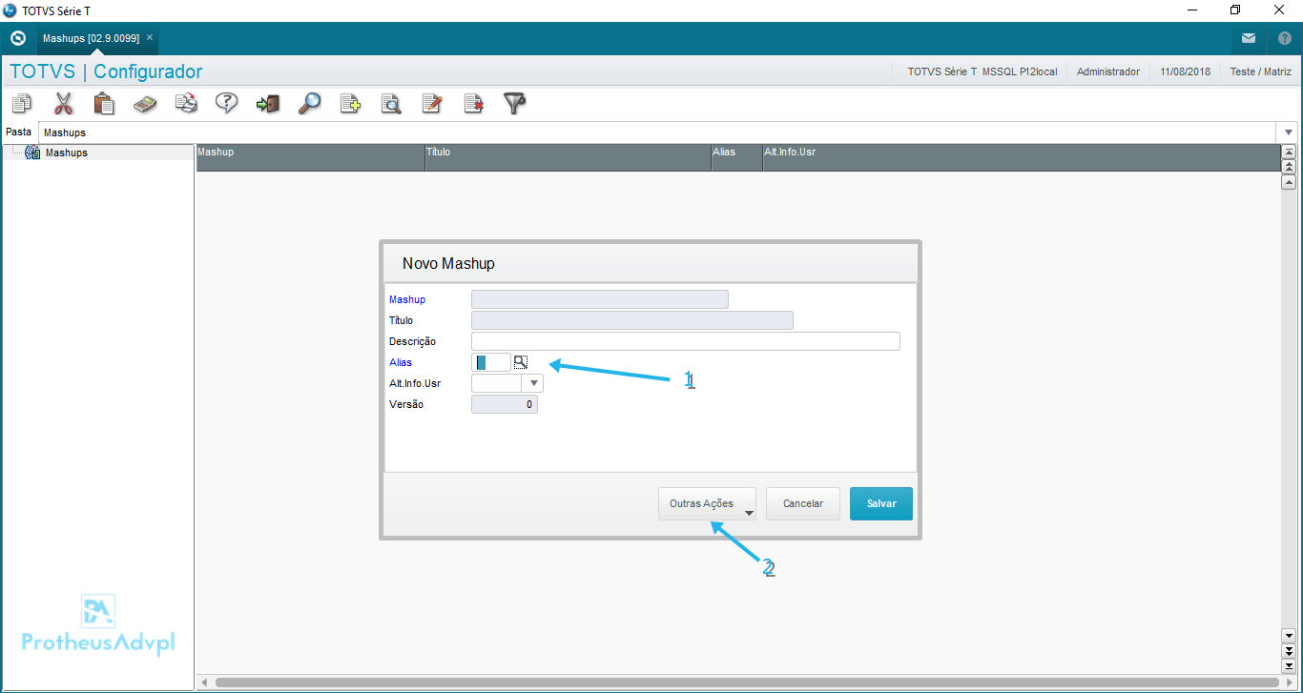Focus the Título input field
Image resolution: width=1303 pixels, height=693 pixels.
[632, 320]
